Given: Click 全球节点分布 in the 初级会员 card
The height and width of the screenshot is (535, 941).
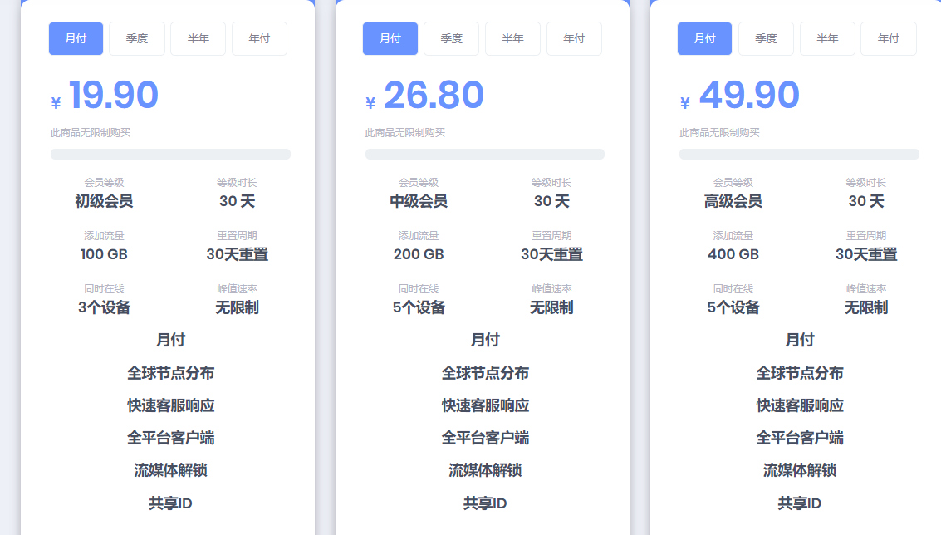Looking at the screenshot, I should 170,373.
